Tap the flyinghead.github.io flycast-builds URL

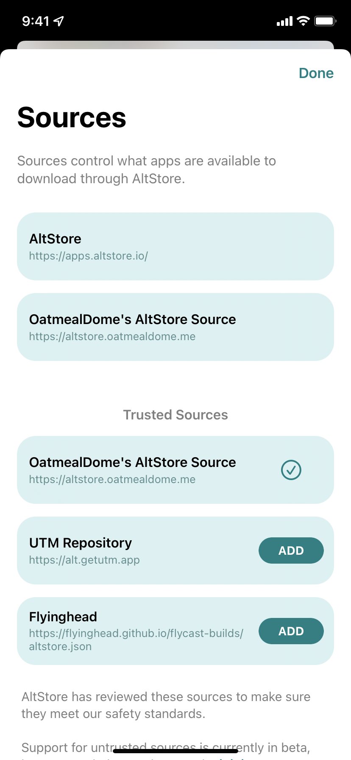coord(136,634)
